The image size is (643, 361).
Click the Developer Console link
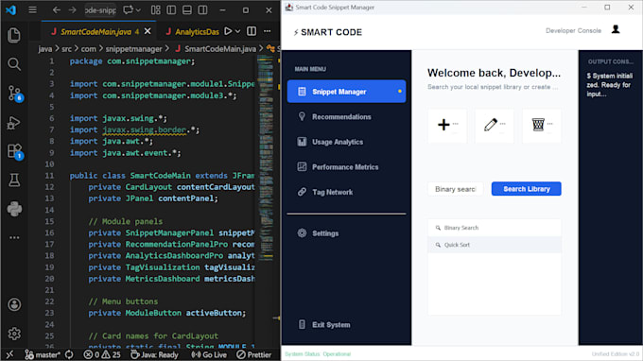click(573, 31)
